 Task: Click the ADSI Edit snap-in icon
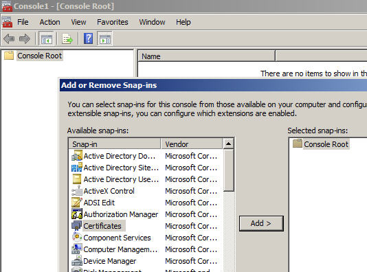pos(77,203)
